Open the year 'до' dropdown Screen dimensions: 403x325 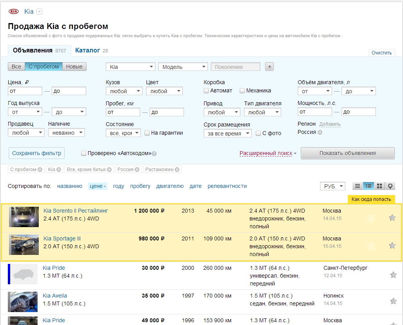point(69,112)
